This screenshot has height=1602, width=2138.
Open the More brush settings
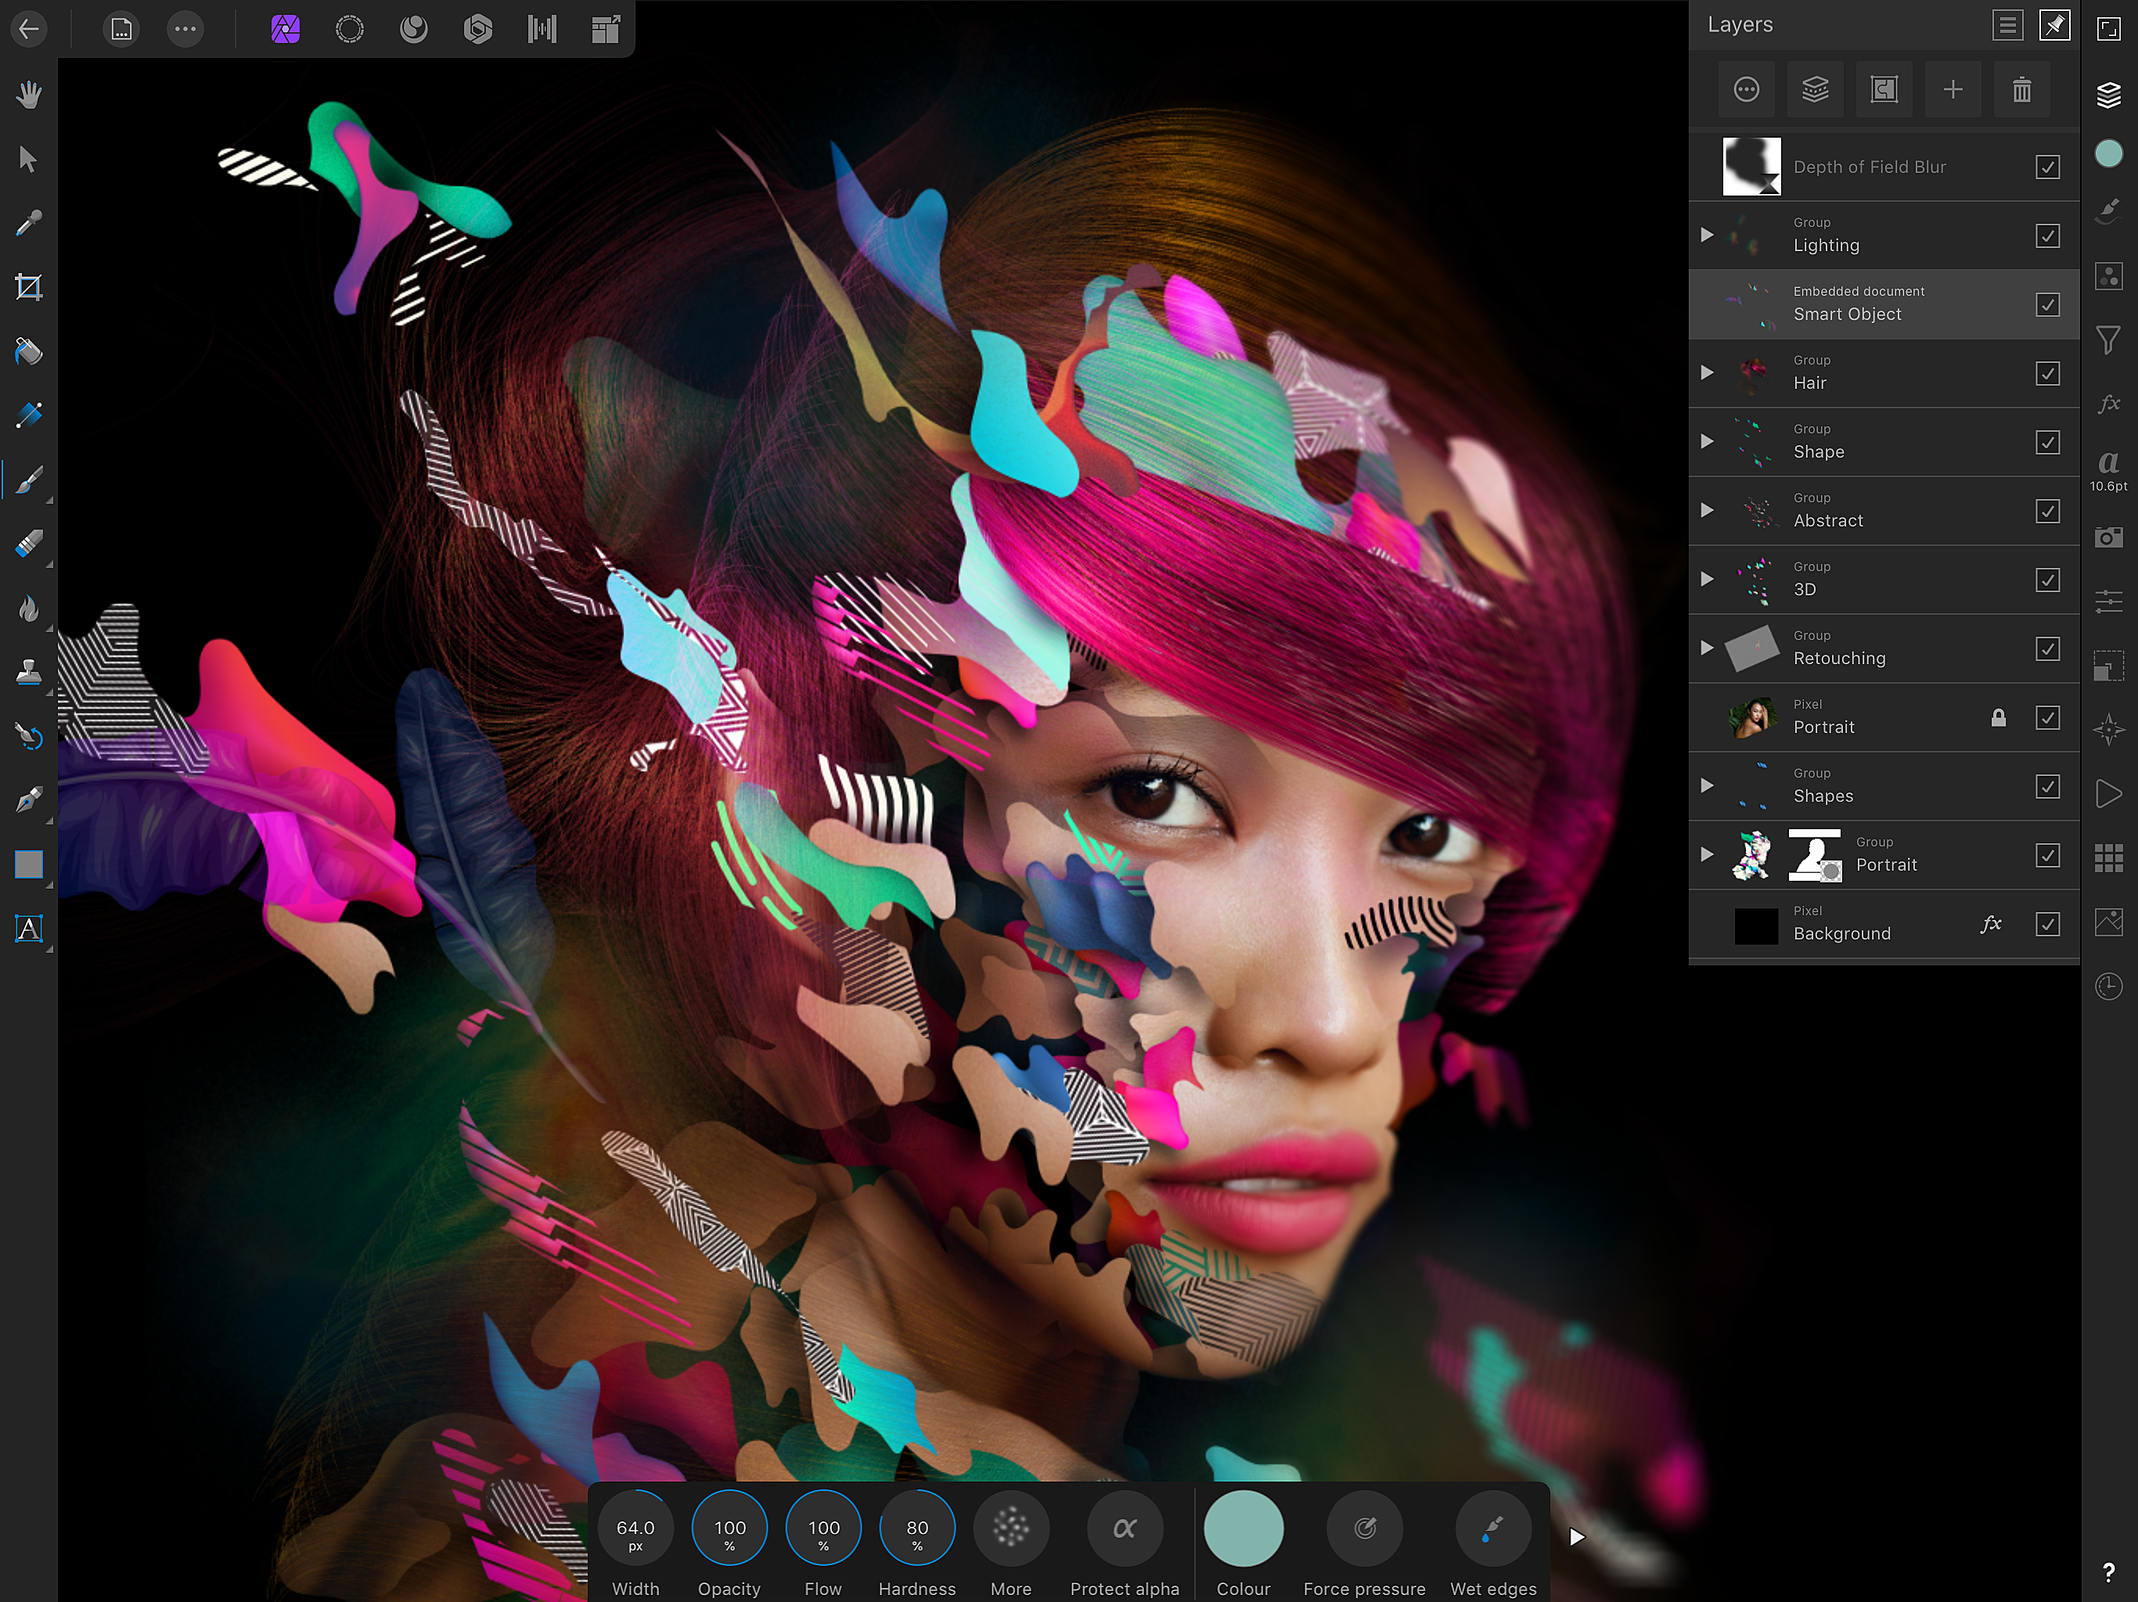pyautogui.click(x=1010, y=1528)
